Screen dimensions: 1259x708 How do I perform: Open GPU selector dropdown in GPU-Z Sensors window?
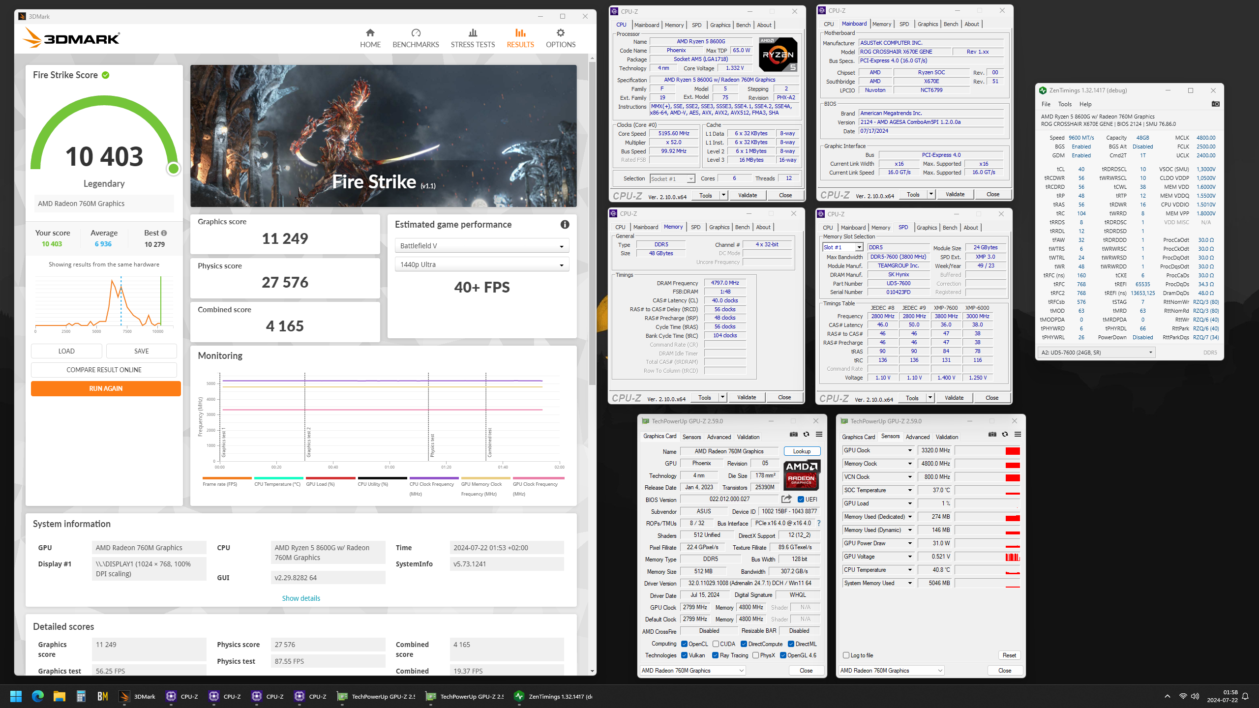coord(892,670)
